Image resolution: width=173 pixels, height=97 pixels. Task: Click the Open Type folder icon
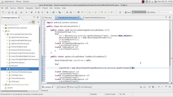(x=78, y=12)
